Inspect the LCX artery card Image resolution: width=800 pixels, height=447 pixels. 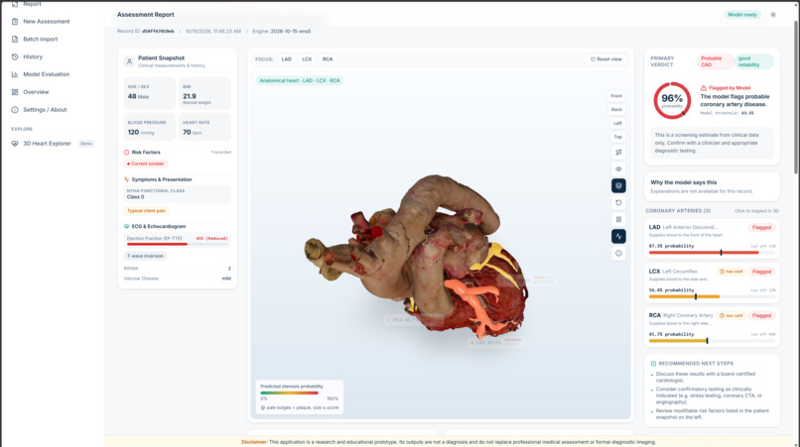click(712, 282)
